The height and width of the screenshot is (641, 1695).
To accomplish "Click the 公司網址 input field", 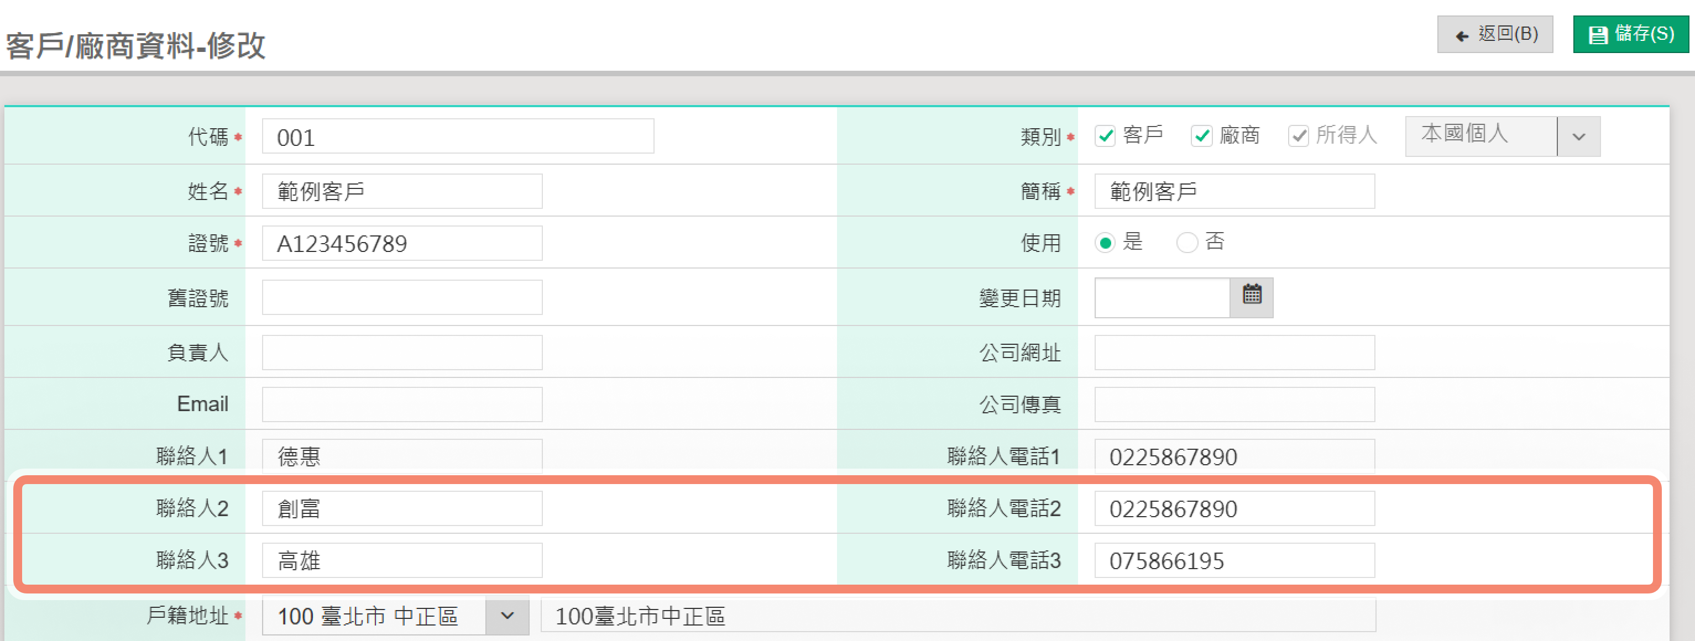I will coord(1234,353).
